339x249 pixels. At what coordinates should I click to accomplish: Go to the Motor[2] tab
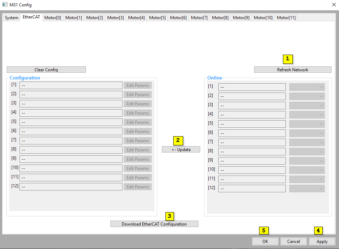pyautogui.click(x=94, y=17)
